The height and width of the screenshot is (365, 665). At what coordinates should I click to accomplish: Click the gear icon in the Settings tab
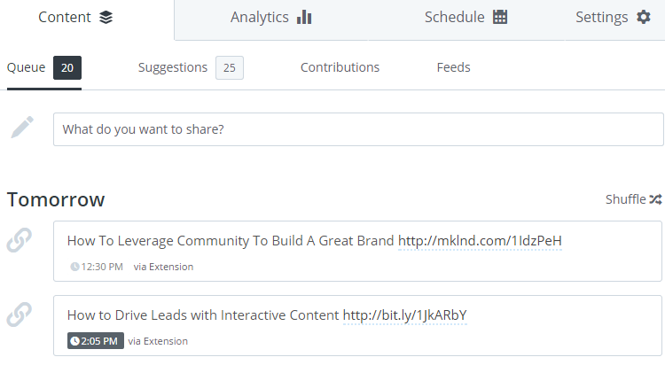click(643, 18)
